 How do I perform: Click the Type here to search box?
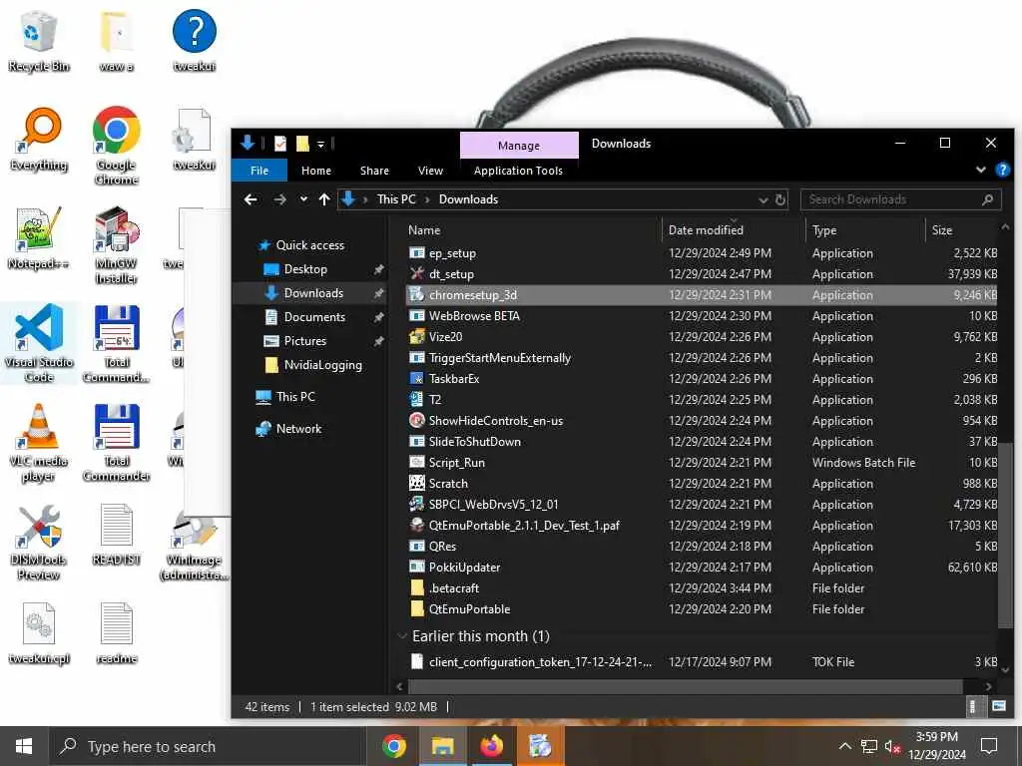[208, 746]
